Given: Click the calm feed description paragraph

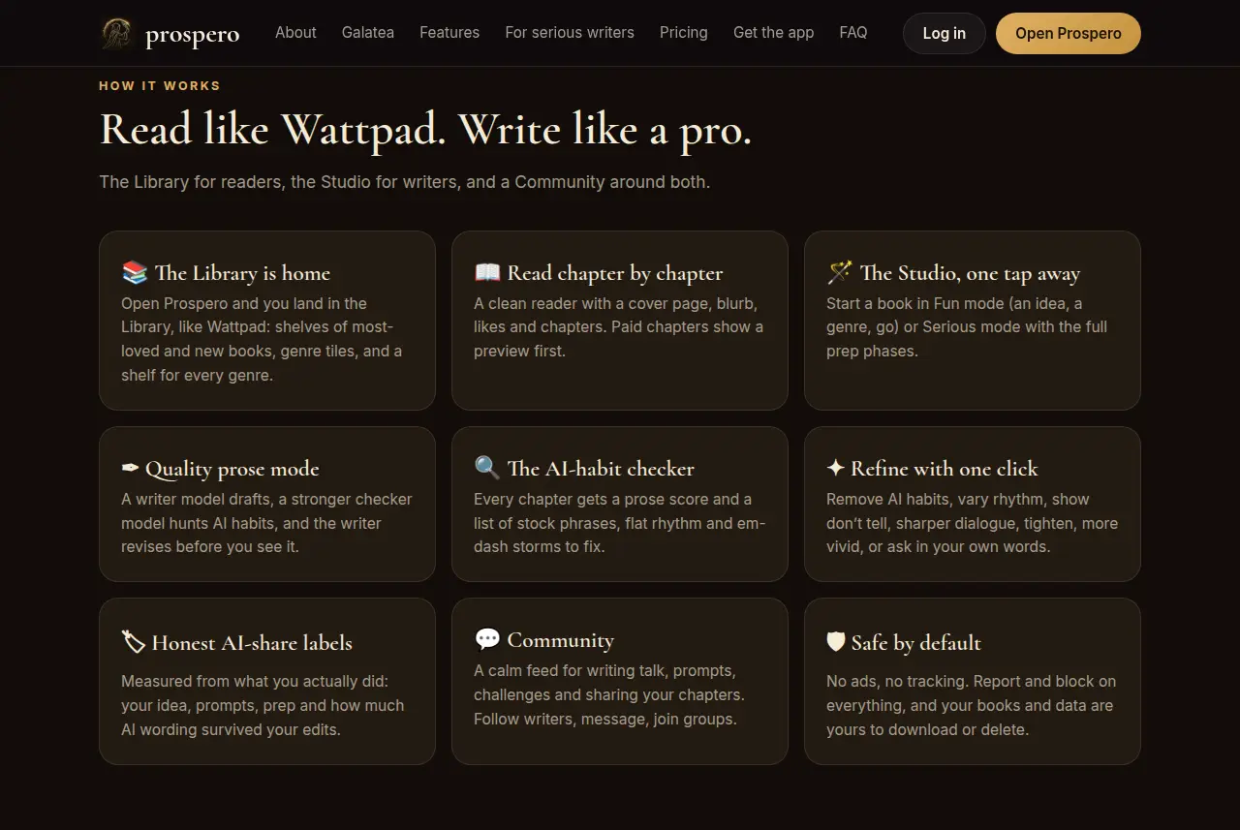Looking at the screenshot, I should point(609,694).
